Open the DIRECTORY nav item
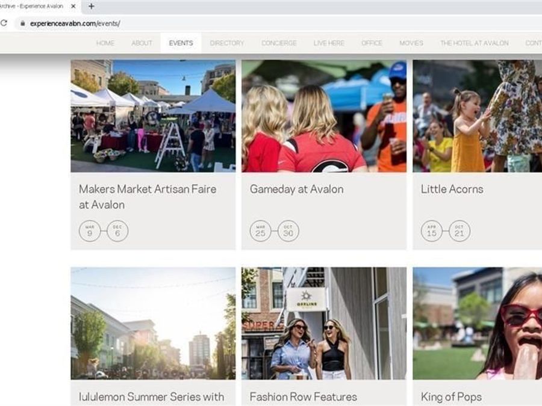This screenshot has height=406, width=542. click(x=227, y=43)
